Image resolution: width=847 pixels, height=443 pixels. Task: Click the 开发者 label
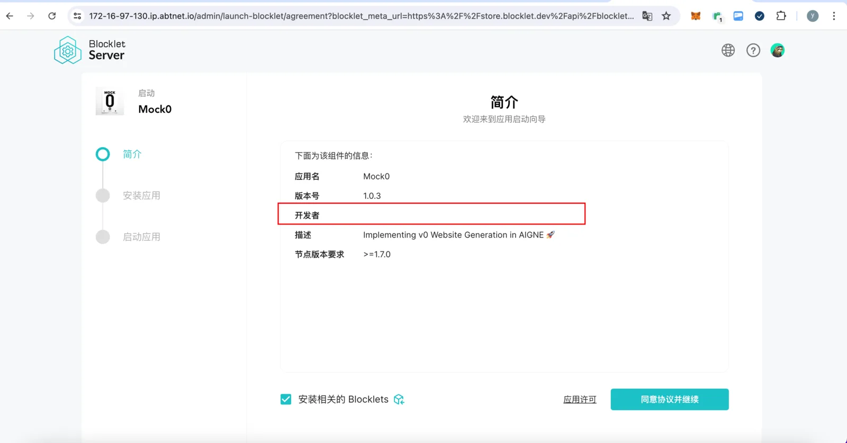coord(307,215)
